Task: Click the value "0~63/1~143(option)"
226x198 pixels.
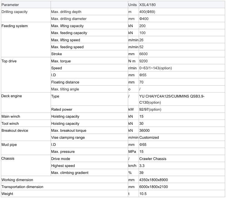Action: pyautogui.click(x=155, y=68)
